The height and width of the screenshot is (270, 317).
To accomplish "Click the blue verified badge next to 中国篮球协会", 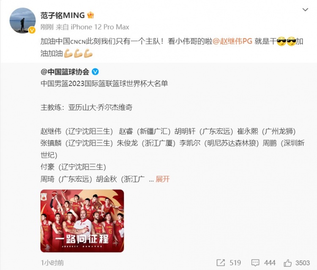I will pos(95,71).
